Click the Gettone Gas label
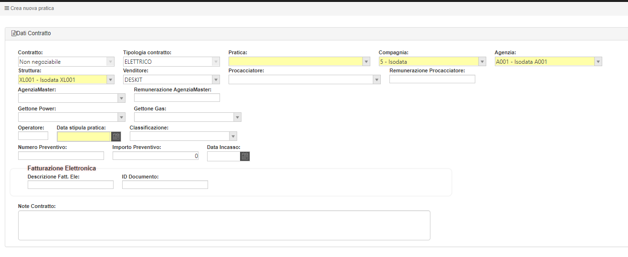The width and height of the screenshot is (628, 257). point(150,109)
